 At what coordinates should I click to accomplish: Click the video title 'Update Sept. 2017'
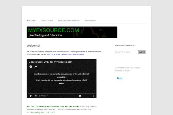tap(50, 62)
